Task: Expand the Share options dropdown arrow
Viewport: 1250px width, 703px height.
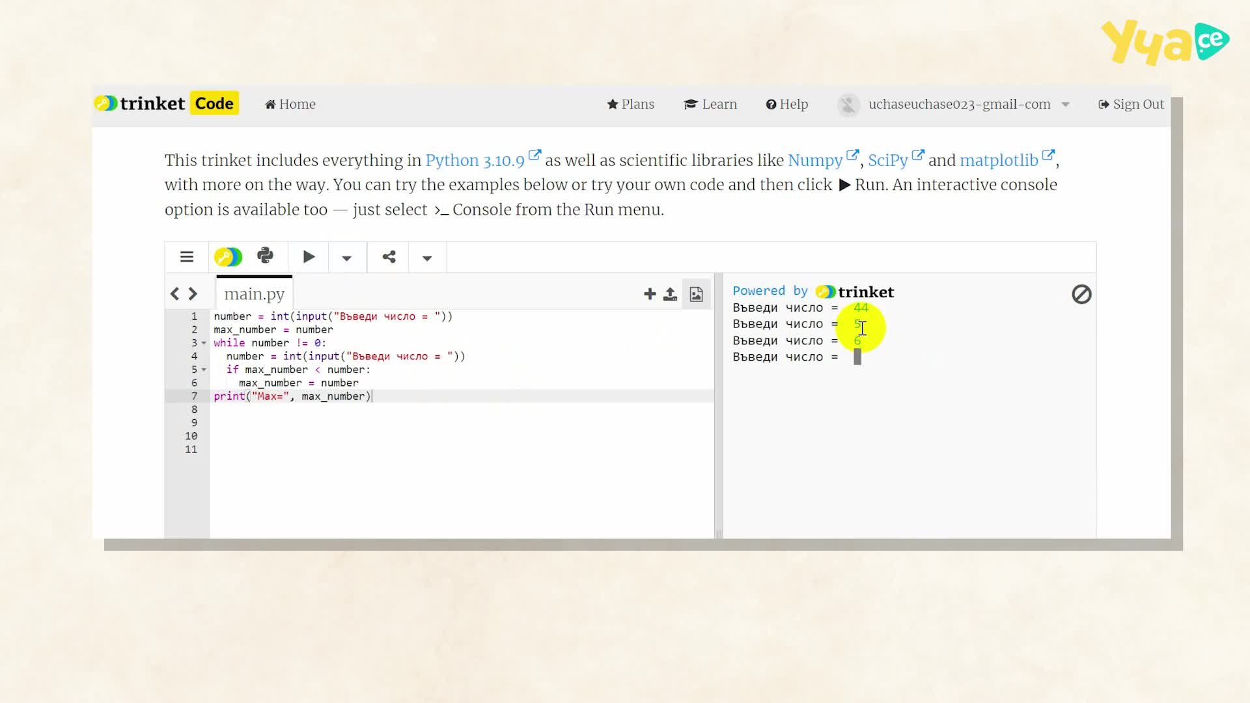Action: coord(427,258)
